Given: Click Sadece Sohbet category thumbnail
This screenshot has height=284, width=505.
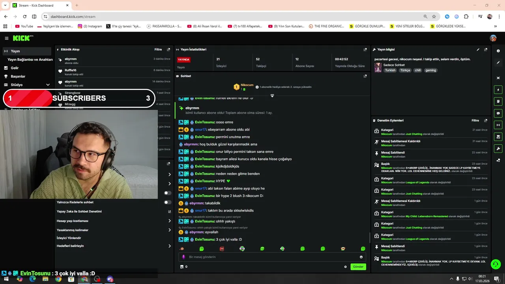Looking at the screenshot, I should click(x=378, y=67).
